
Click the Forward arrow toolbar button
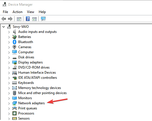coord(10,19)
